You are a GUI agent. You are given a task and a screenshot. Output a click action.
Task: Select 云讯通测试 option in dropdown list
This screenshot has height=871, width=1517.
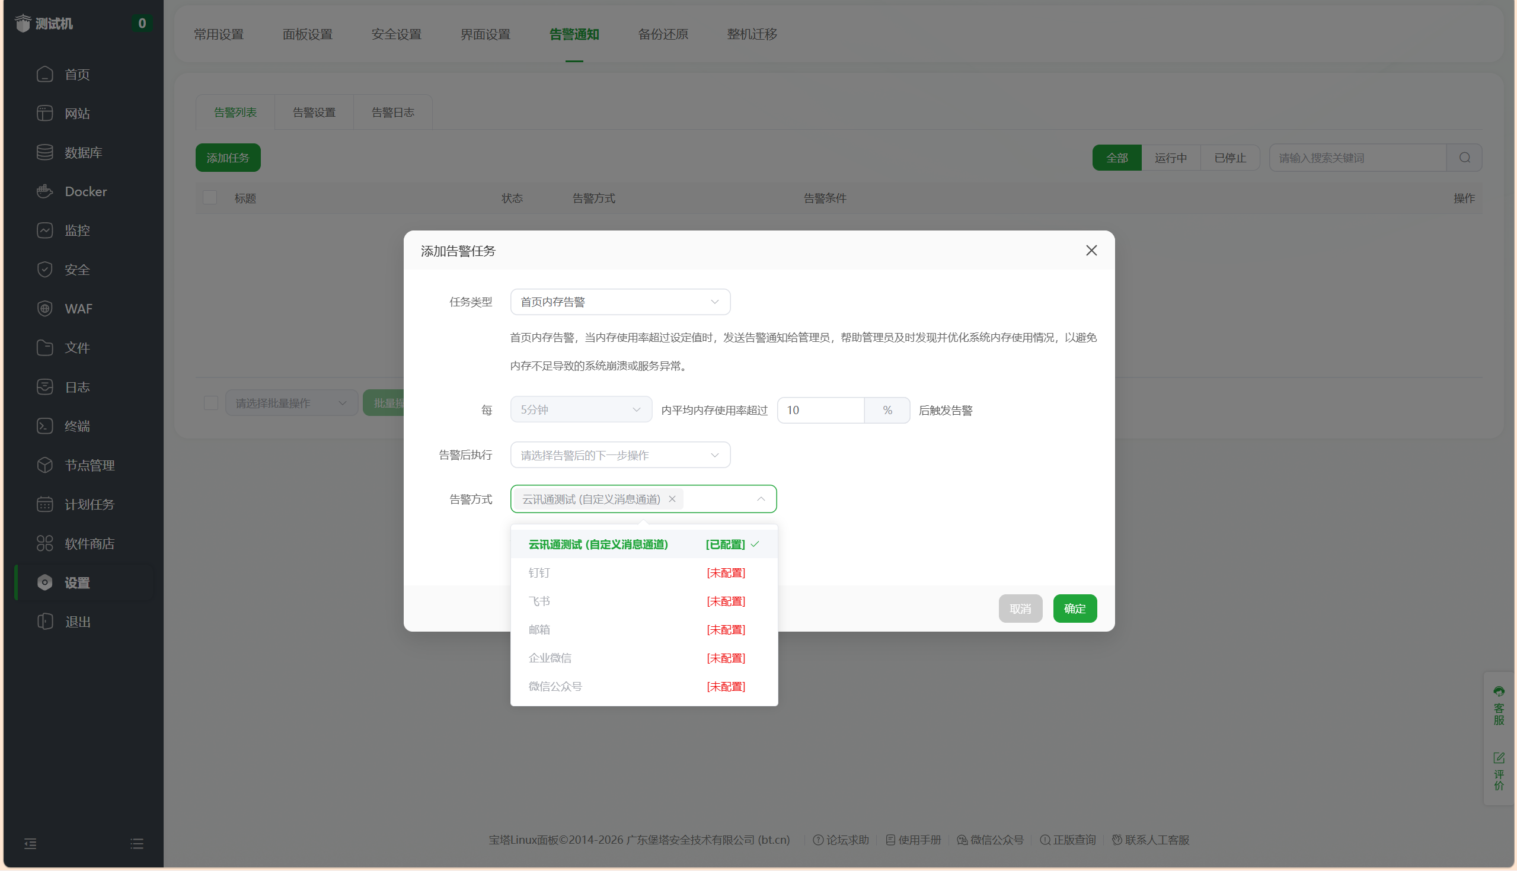[x=644, y=545]
